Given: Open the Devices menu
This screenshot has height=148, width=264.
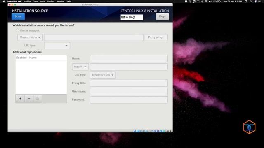Looking at the screenshot, I should pyautogui.click(x=51, y=2).
